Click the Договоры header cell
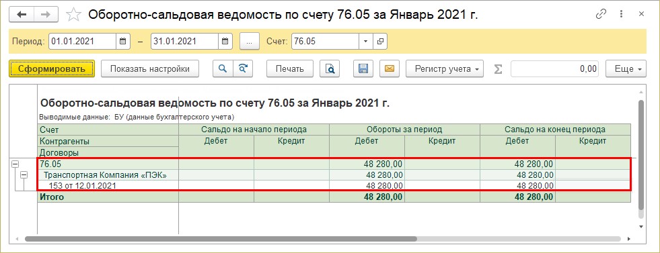 (108, 153)
